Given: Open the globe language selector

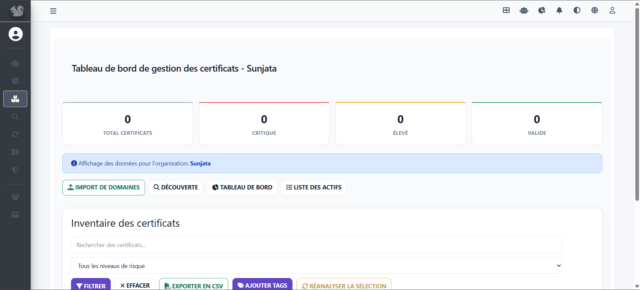Looking at the screenshot, I should (x=595, y=10).
